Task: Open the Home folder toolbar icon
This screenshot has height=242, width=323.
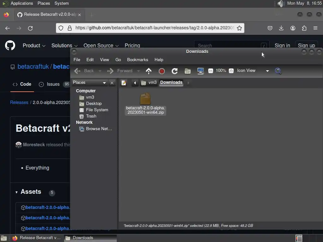Action: coord(188,71)
